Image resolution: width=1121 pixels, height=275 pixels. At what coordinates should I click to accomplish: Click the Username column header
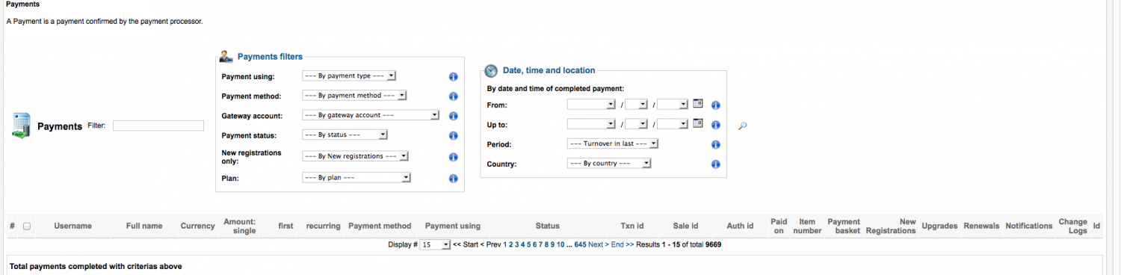coord(72,226)
